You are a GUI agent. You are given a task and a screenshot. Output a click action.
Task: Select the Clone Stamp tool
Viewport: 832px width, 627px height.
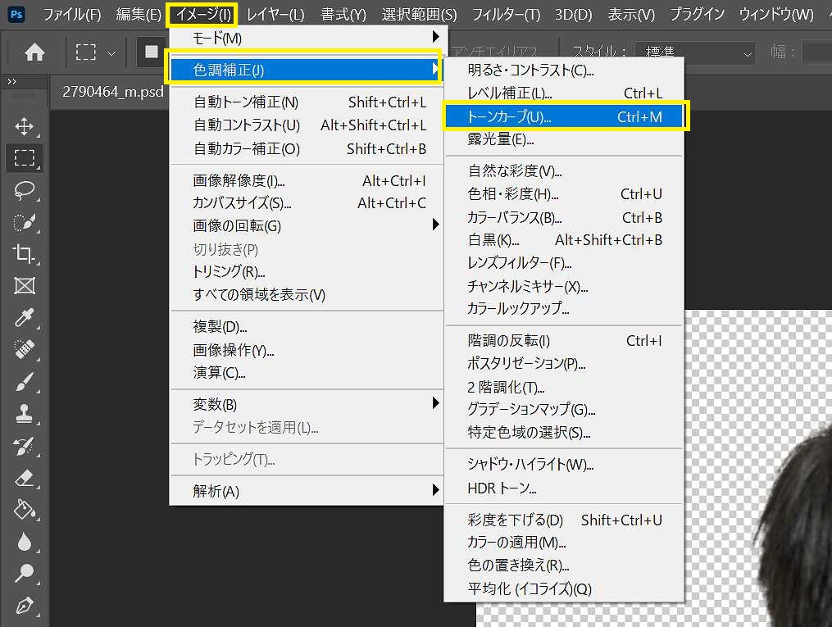(x=25, y=414)
